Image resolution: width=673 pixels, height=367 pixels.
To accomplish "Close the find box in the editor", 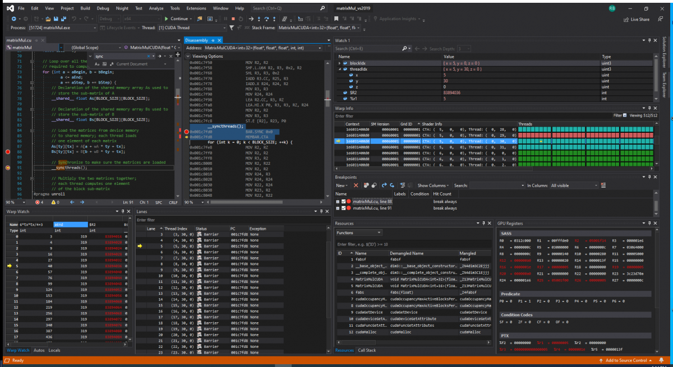I will point(172,57).
